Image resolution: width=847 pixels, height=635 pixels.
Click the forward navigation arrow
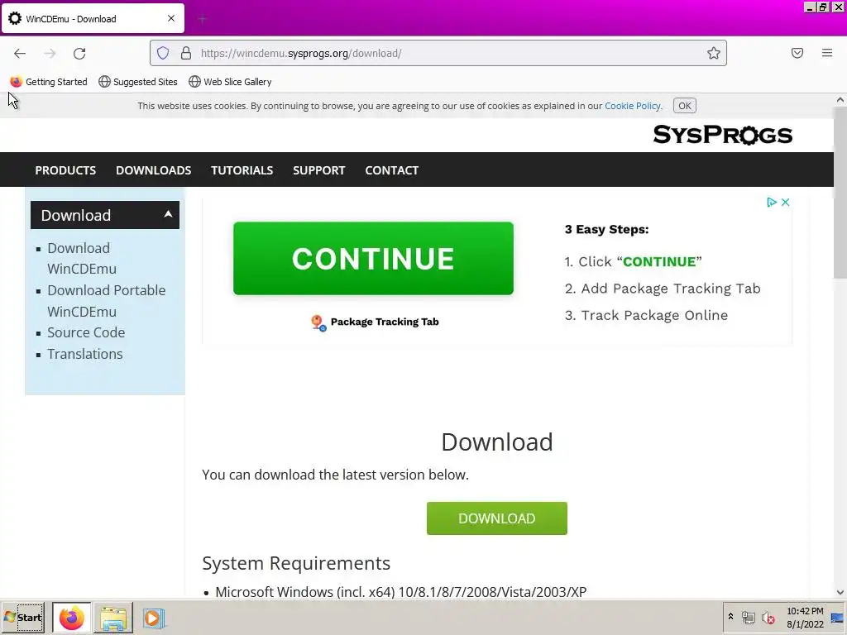tap(50, 53)
